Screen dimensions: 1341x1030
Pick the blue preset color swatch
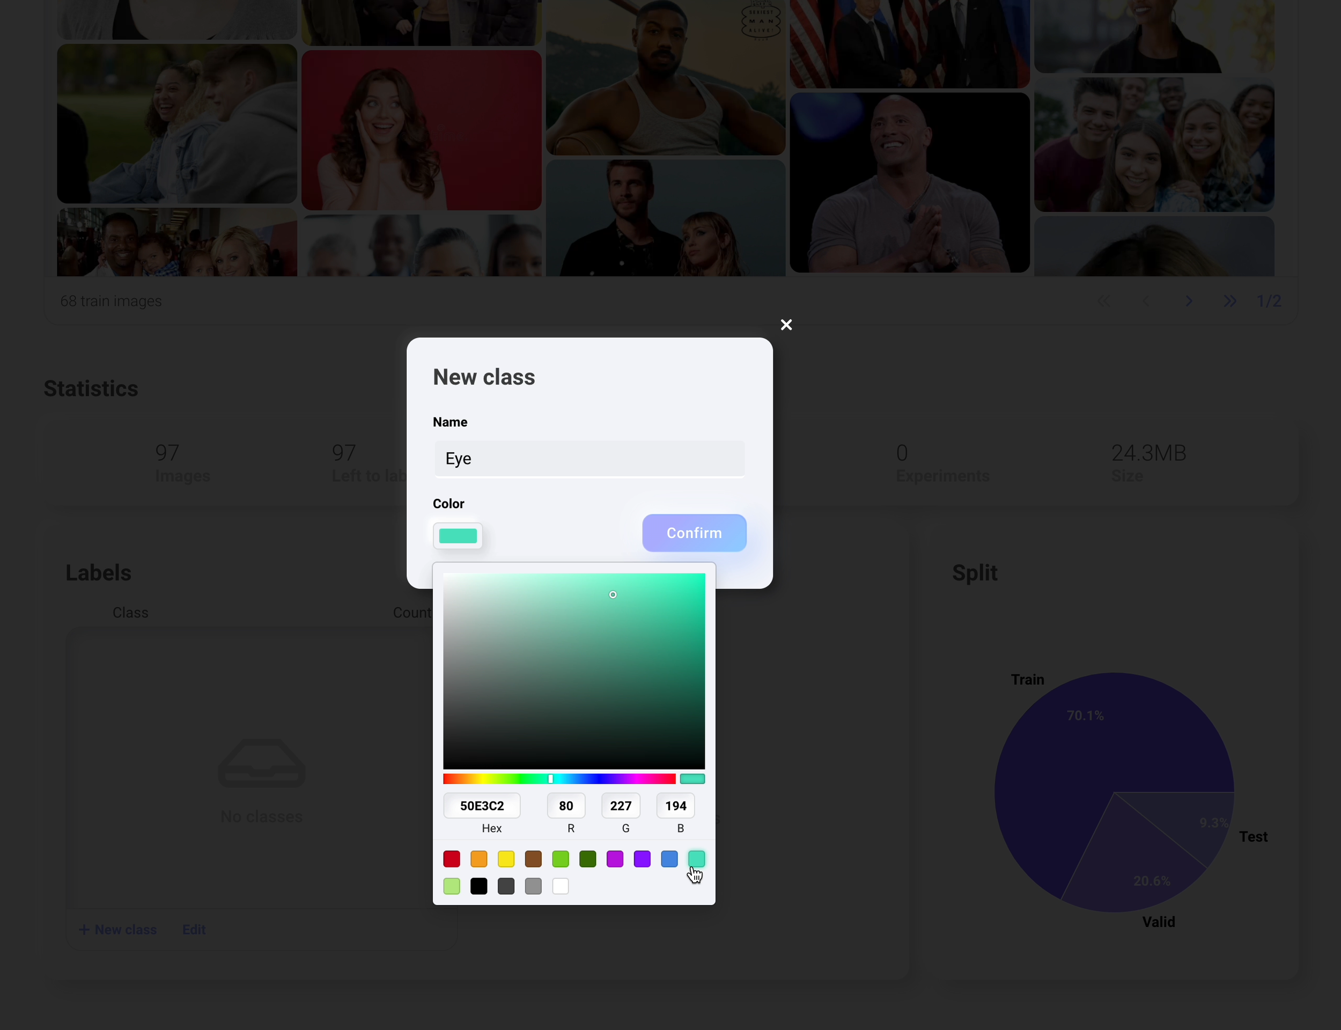coord(669,859)
